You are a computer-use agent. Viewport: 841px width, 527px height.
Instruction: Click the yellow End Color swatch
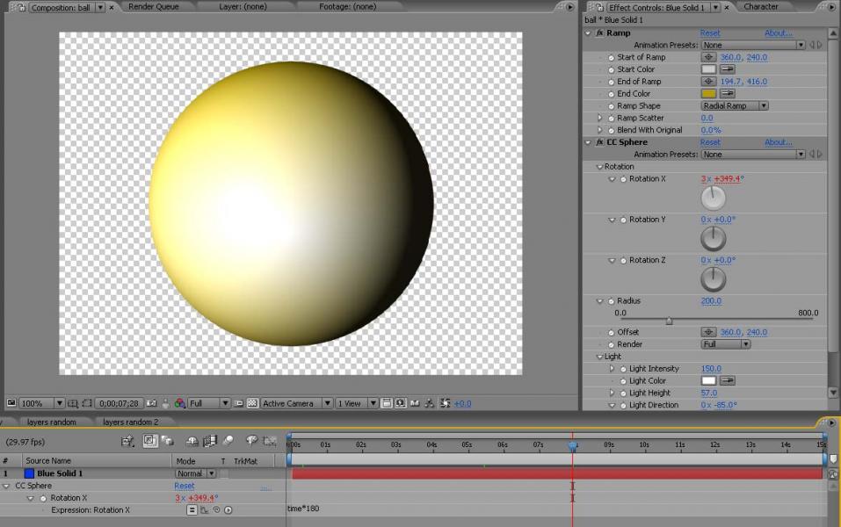tap(708, 94)
